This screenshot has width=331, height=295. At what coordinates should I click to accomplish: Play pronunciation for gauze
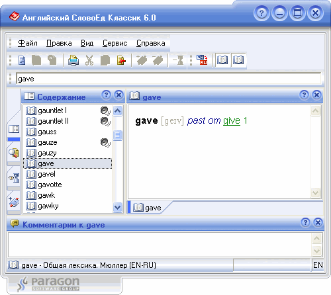[105, 142]
